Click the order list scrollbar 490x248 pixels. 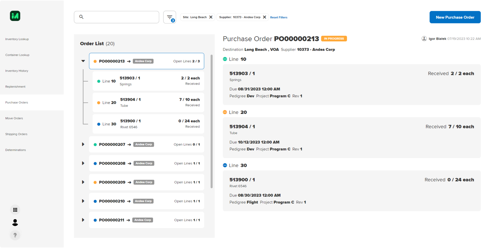tap(212, 121)
